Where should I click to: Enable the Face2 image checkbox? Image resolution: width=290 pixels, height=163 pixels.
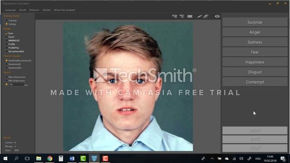[x=6, y=37]
